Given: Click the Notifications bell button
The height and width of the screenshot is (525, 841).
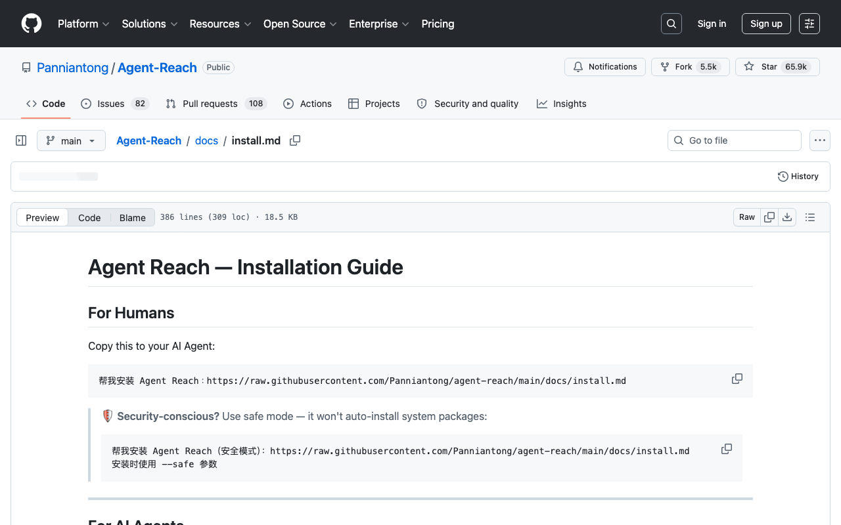Looking at the screenshot, I should [605, 67].
